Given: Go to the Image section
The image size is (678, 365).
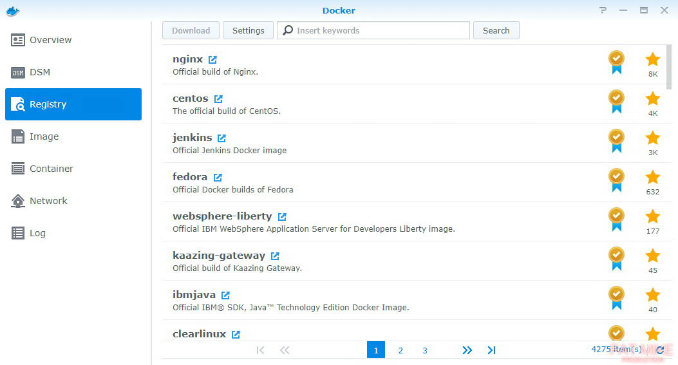Looking at the screenshot, I should pos(73,136).
